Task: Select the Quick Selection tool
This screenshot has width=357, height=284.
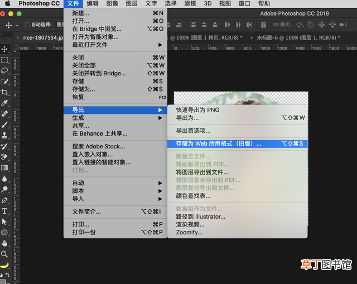Action: tap(4, 81)
